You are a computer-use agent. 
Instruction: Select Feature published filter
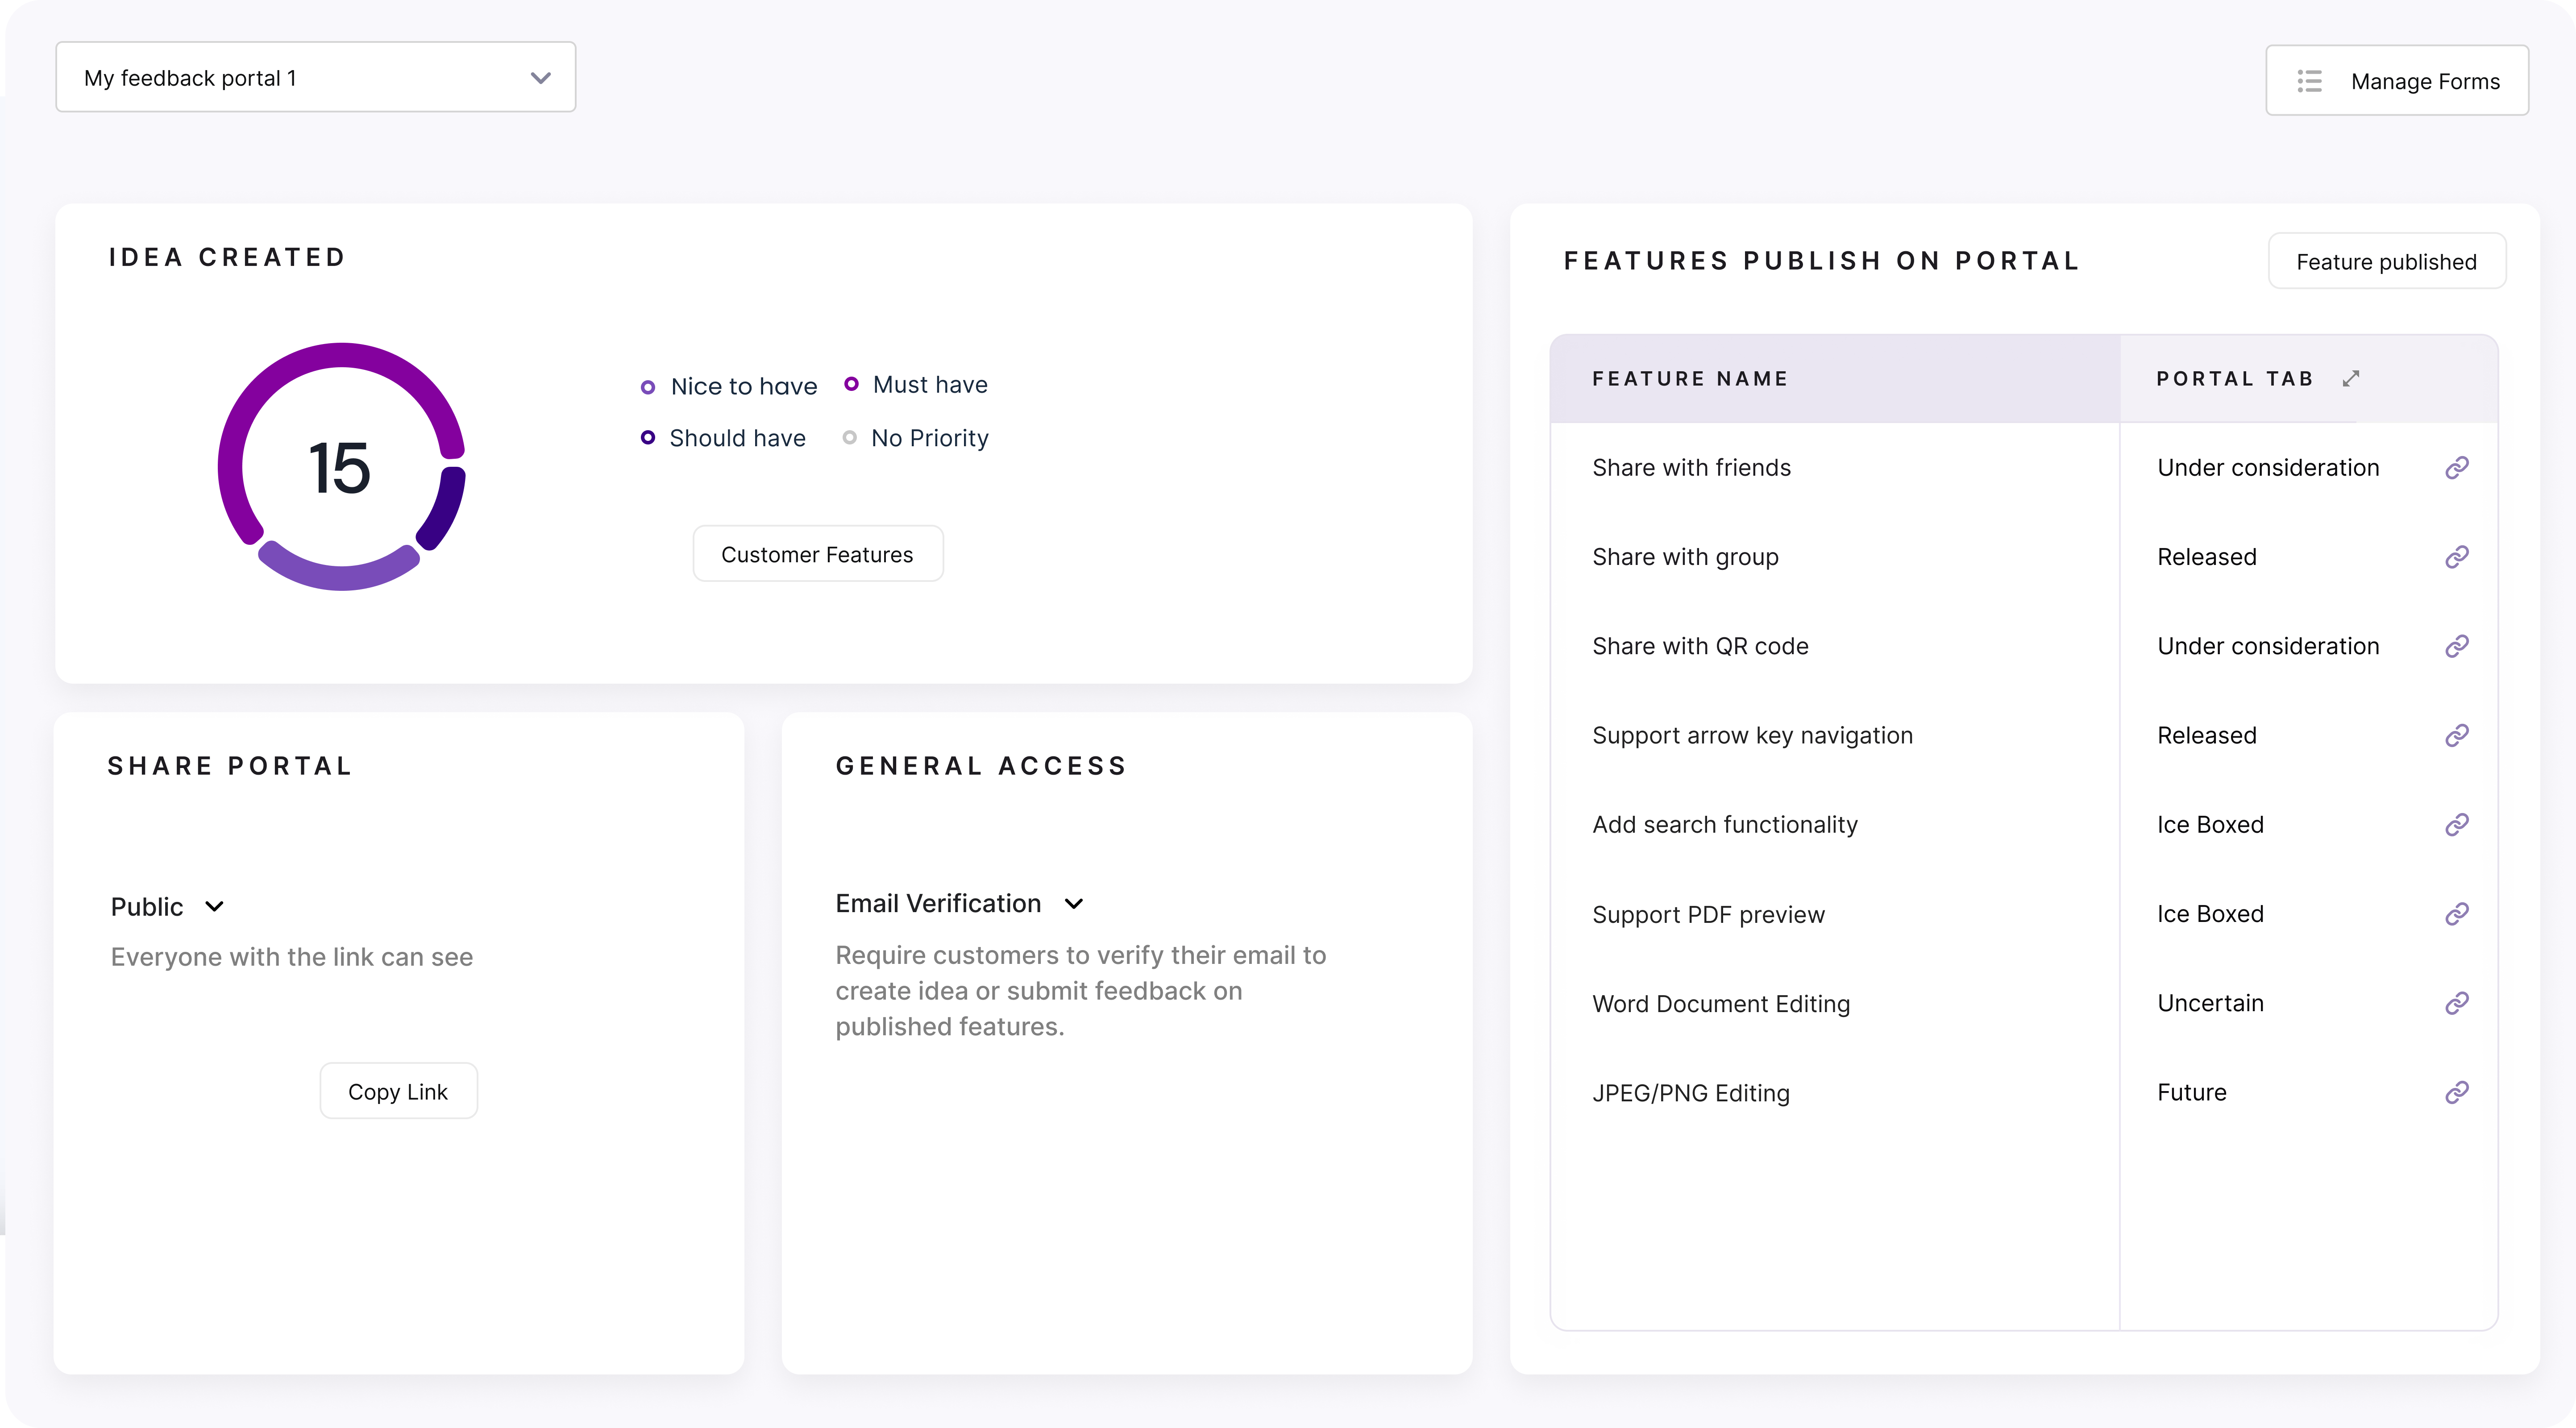2386,262
